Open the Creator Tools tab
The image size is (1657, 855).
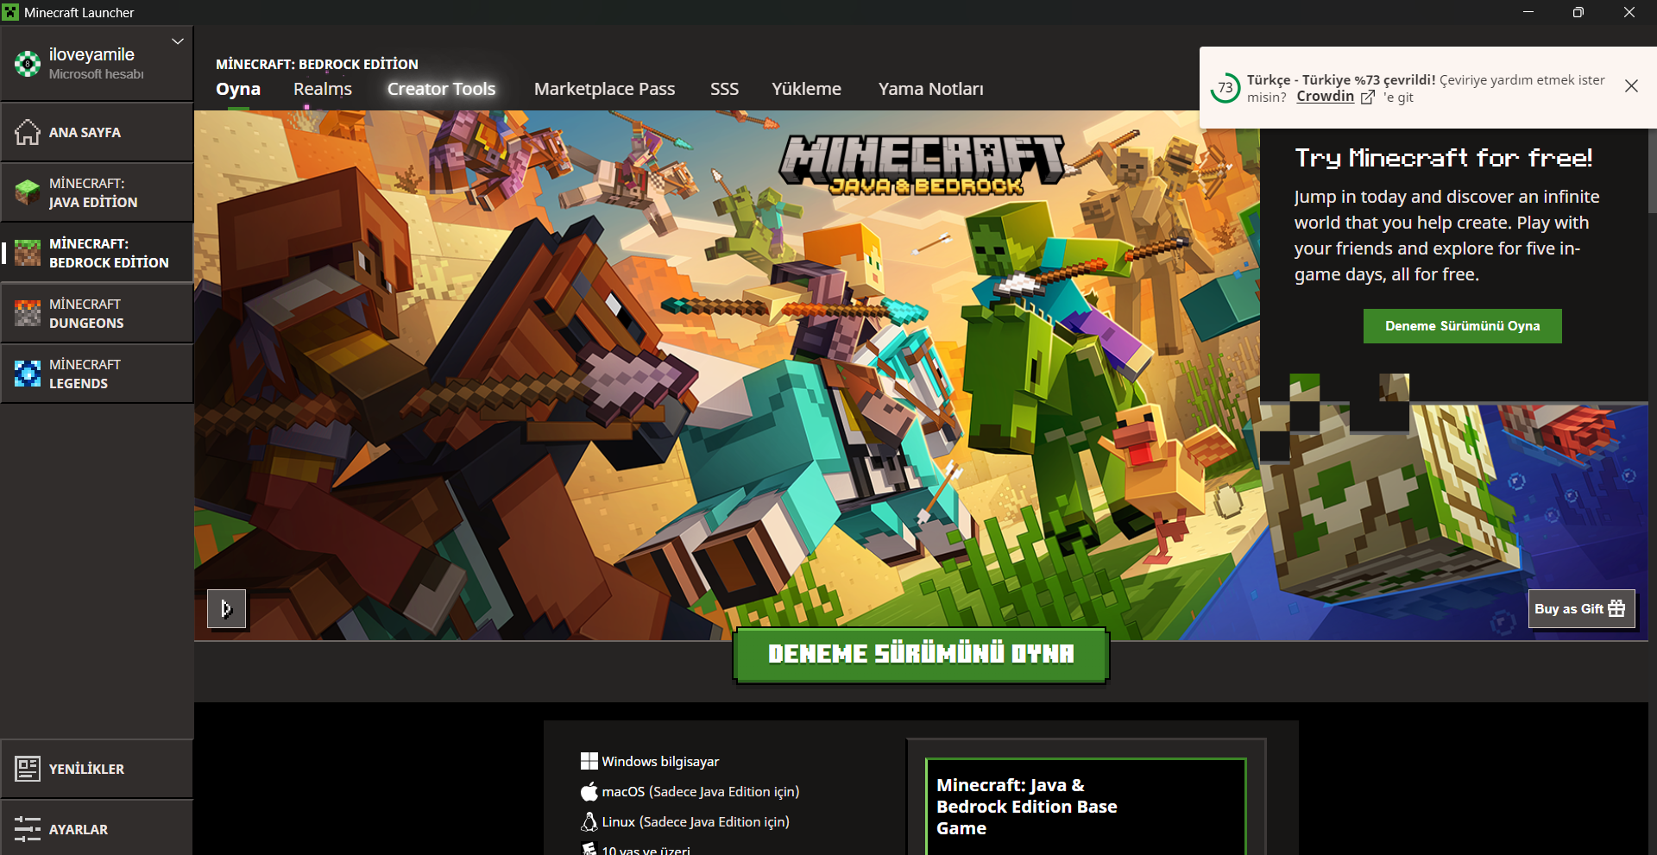pos(441,89)
